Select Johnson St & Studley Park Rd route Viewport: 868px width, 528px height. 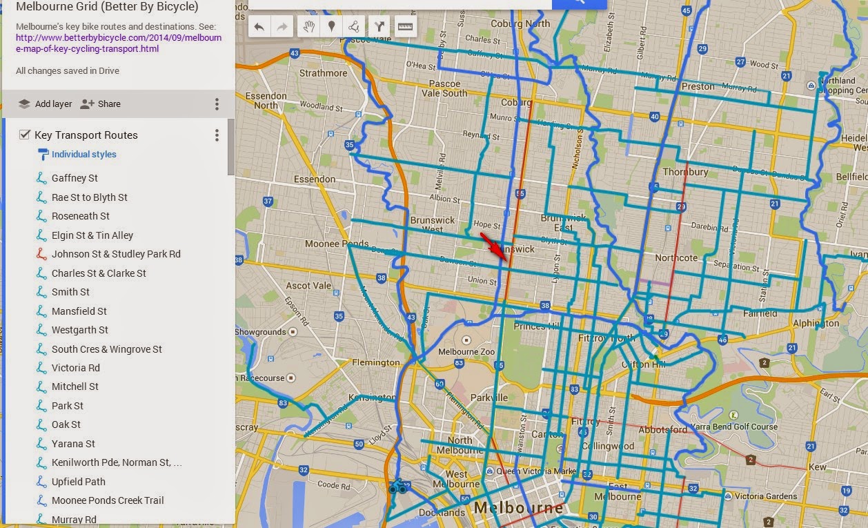[x=116, y=254]
